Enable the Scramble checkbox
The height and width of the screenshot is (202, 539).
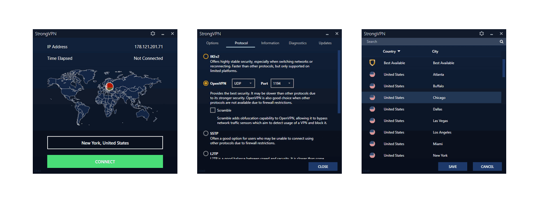click(x=213, y=110)
